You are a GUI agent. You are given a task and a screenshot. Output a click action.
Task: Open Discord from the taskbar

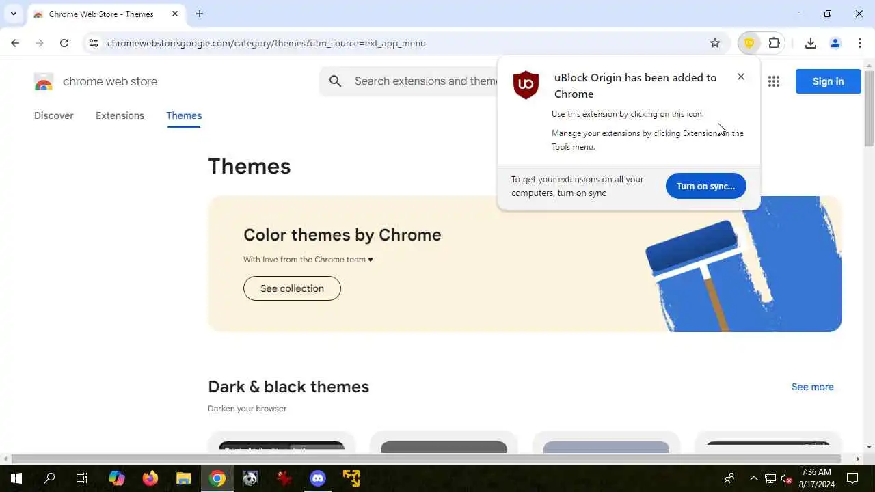(x=318, y=478)
